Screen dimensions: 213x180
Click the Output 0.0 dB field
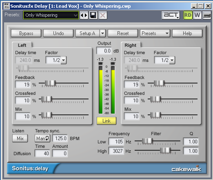point(104,51)
